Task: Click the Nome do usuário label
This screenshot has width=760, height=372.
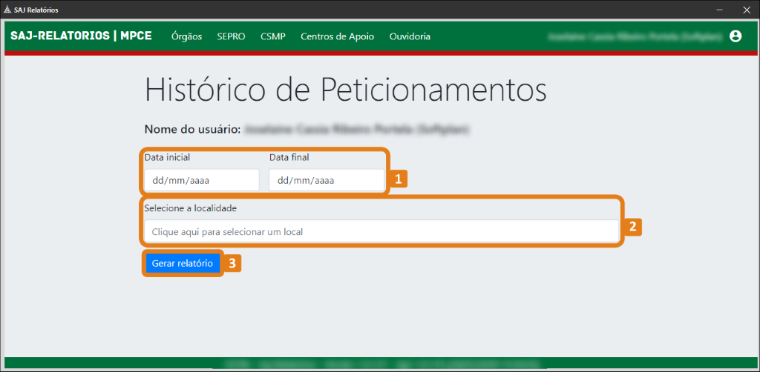Action: point(192,129)
